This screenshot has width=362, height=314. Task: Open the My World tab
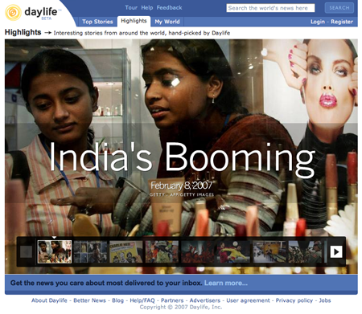tap(167, 22)
